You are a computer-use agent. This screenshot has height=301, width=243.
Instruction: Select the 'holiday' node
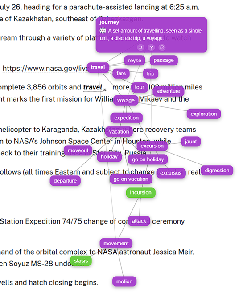coord(109,157)
